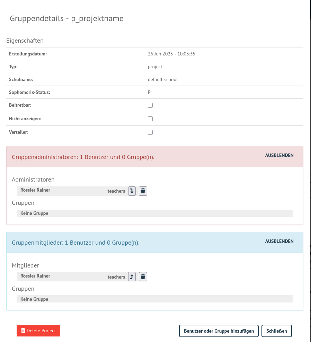Click the red Delete Project button

point(38,331)
